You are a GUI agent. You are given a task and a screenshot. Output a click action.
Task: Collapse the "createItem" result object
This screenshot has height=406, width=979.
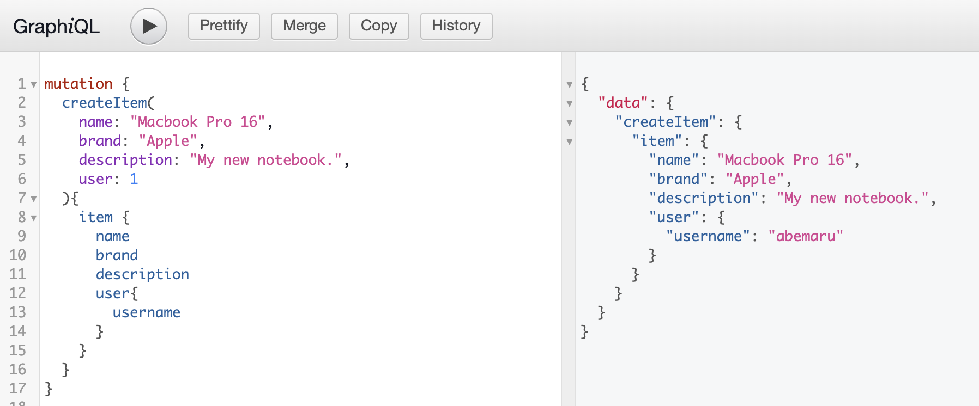[x=570, y=123]
